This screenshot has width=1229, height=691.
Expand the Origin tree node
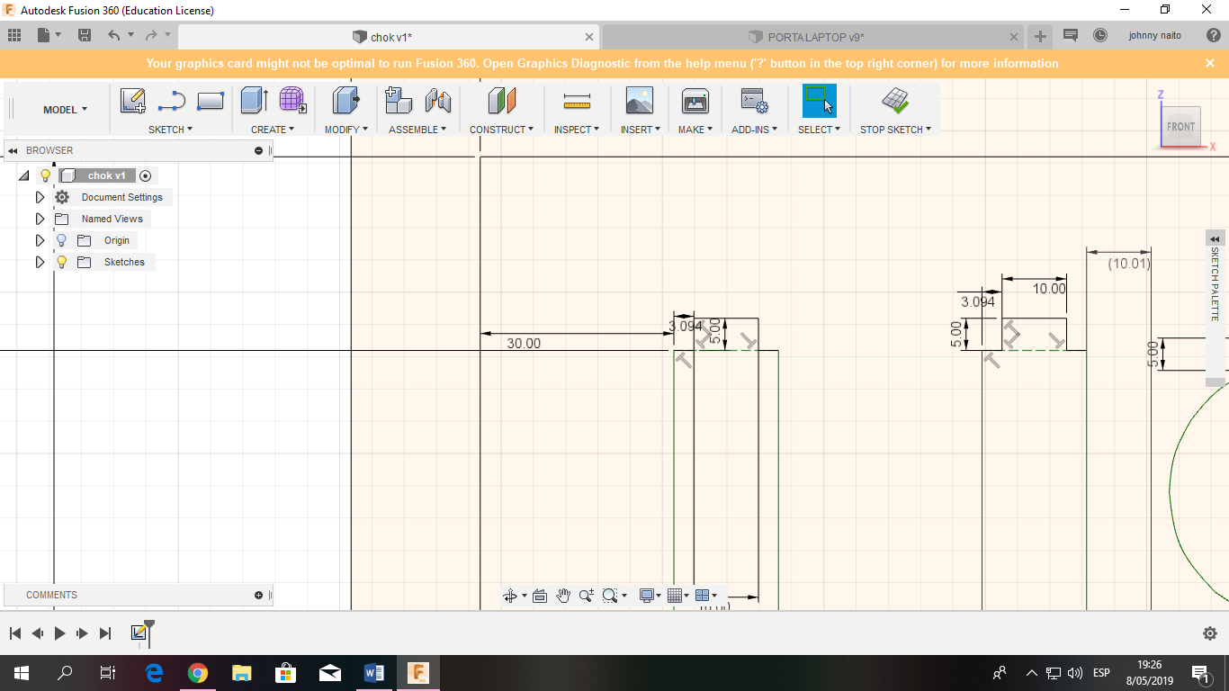40,240
